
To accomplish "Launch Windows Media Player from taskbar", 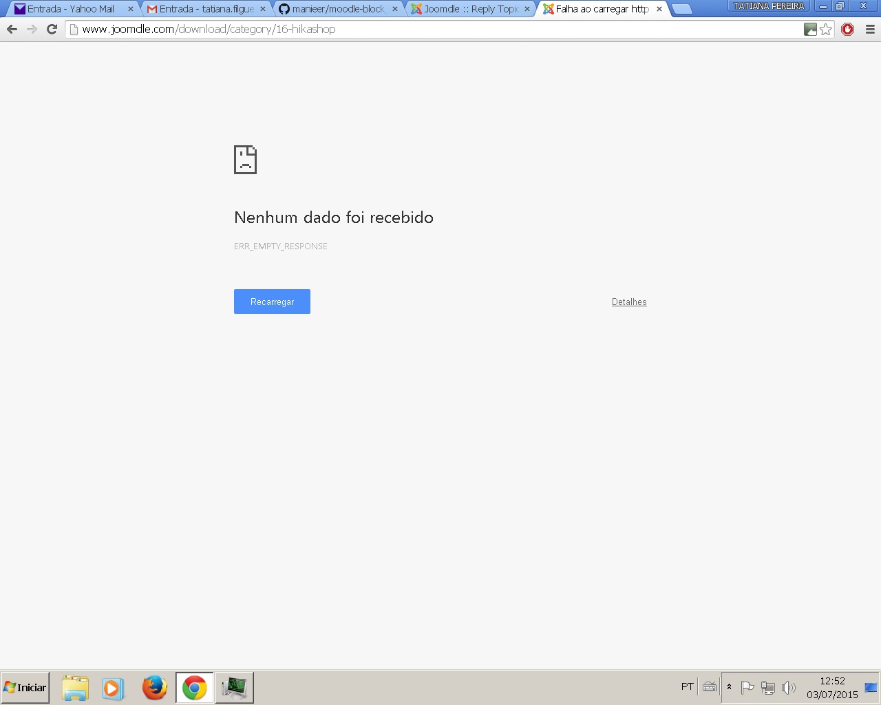I will coord(113,688).
